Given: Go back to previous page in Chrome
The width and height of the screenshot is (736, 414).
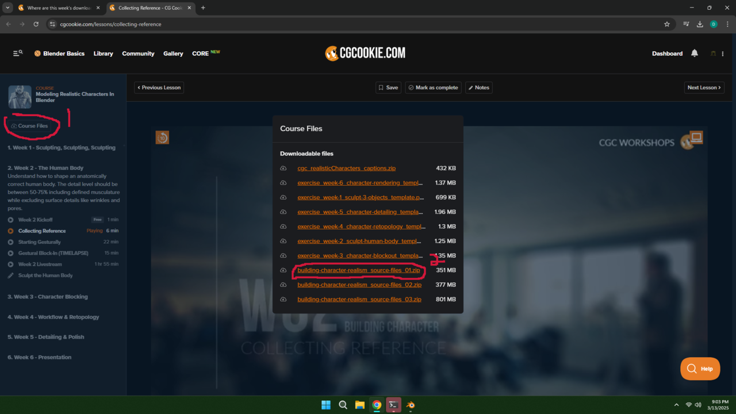Looking at the screenshot, I should coord(9,24).
